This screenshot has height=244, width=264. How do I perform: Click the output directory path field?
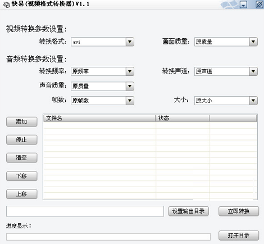[85, 211]
